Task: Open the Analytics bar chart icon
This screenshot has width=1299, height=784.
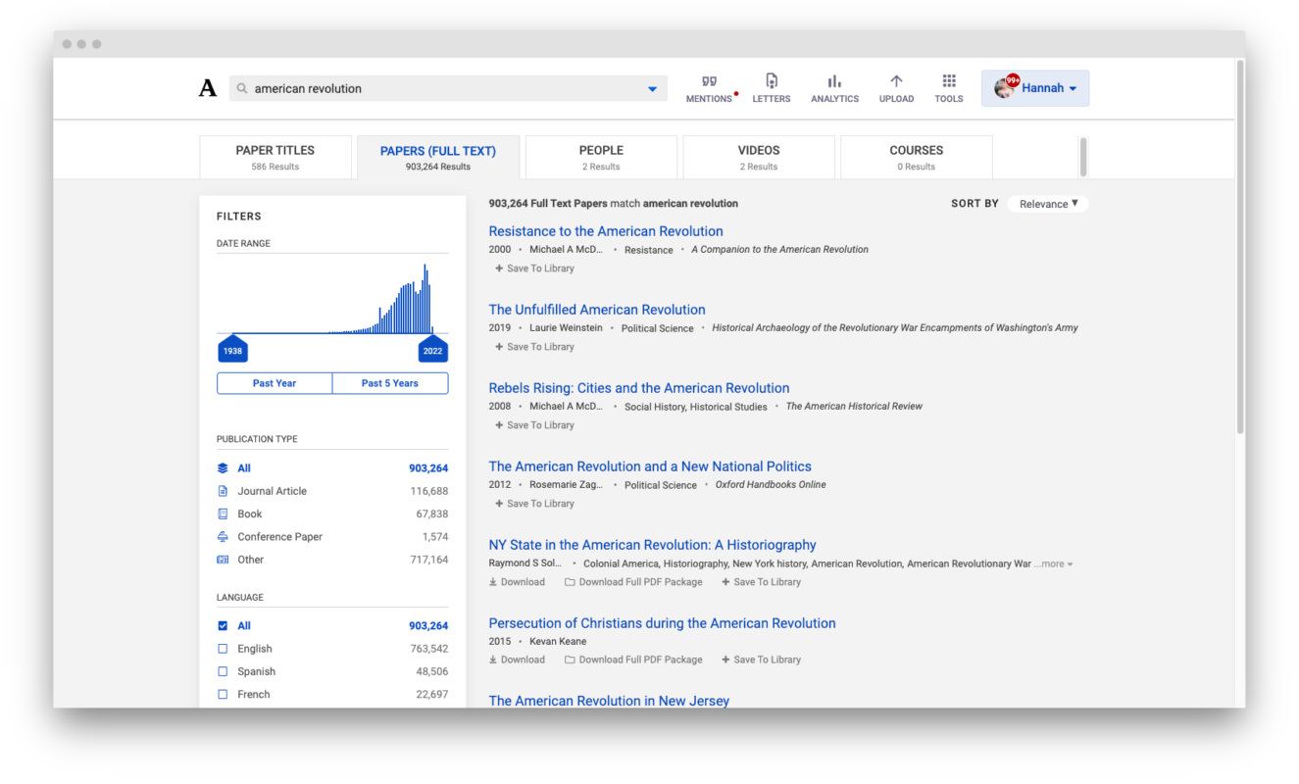Action: pos(834,81)
